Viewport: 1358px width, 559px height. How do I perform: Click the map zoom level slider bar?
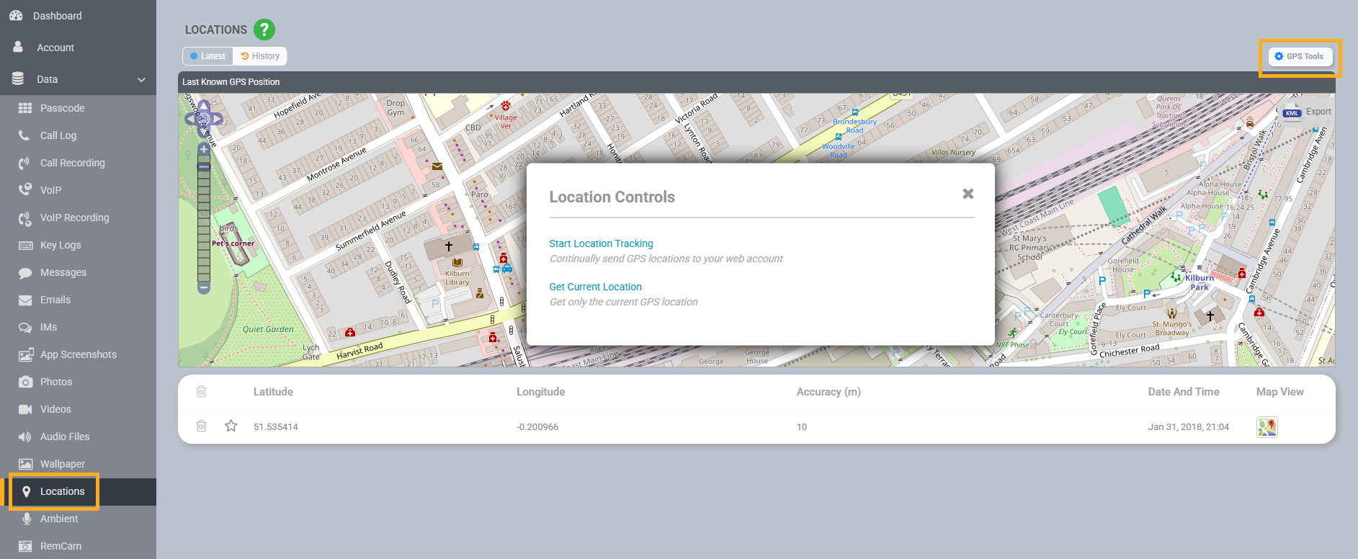click(204, 219)
